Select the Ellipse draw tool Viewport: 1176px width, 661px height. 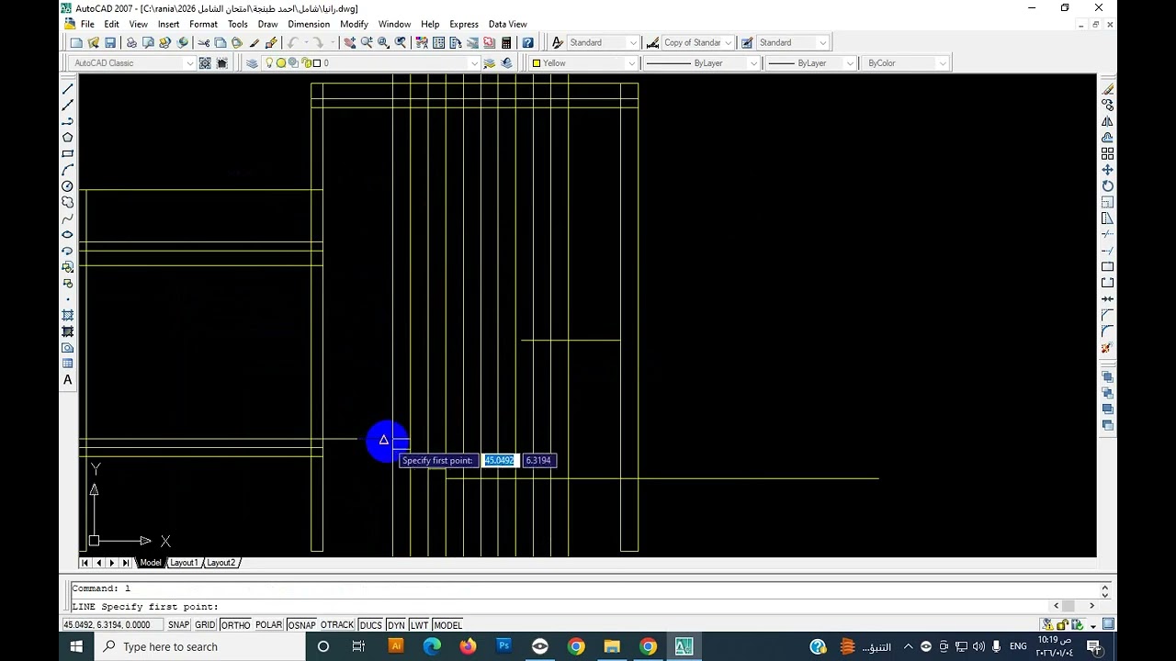67,235
